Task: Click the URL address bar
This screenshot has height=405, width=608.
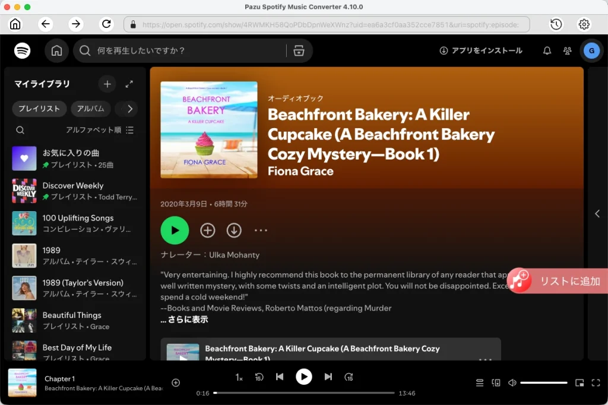Action: 327,24
